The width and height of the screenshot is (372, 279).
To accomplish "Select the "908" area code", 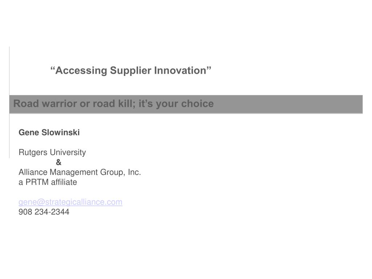I will [x=25, y=212].
